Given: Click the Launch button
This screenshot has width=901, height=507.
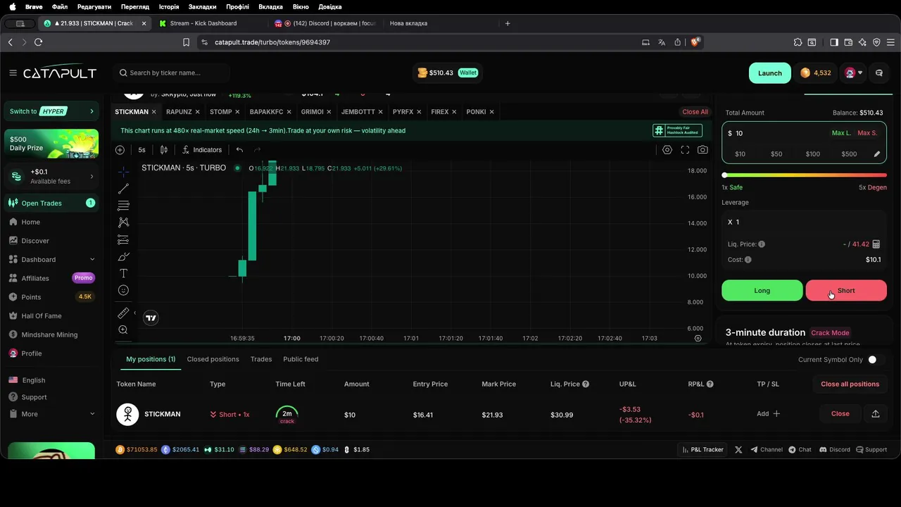Looking at the screenshot, I should 769,73.
